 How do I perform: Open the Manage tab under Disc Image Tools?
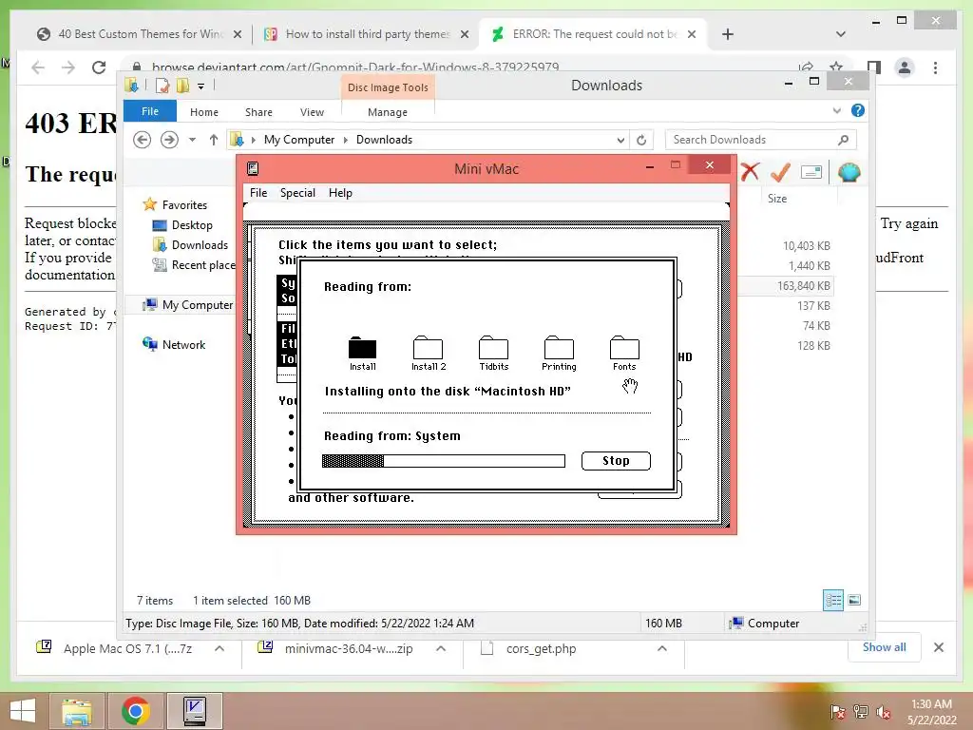tap(388, 112)
